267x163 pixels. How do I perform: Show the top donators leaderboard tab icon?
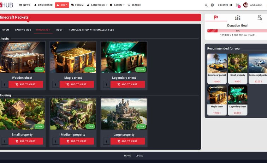238,18
